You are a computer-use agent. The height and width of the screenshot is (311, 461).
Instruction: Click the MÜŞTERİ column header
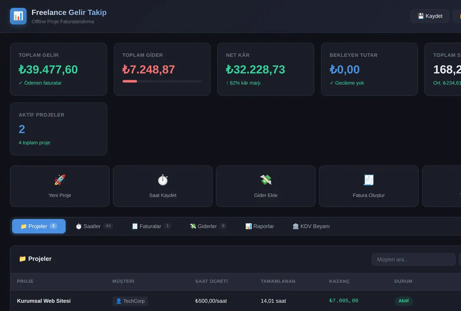pos(123,281)
